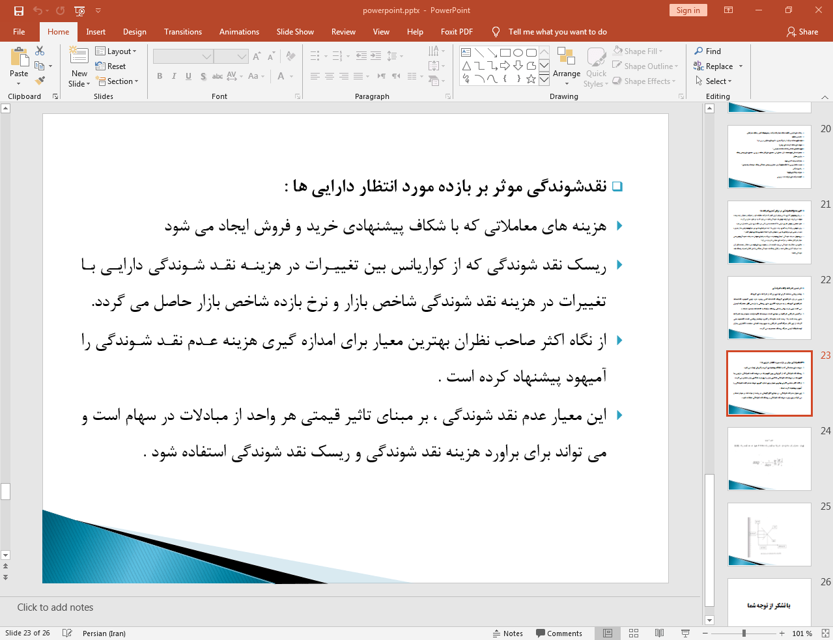Select the star shape in gallery
Screen dimensions: 833x640
pos(531,79)
